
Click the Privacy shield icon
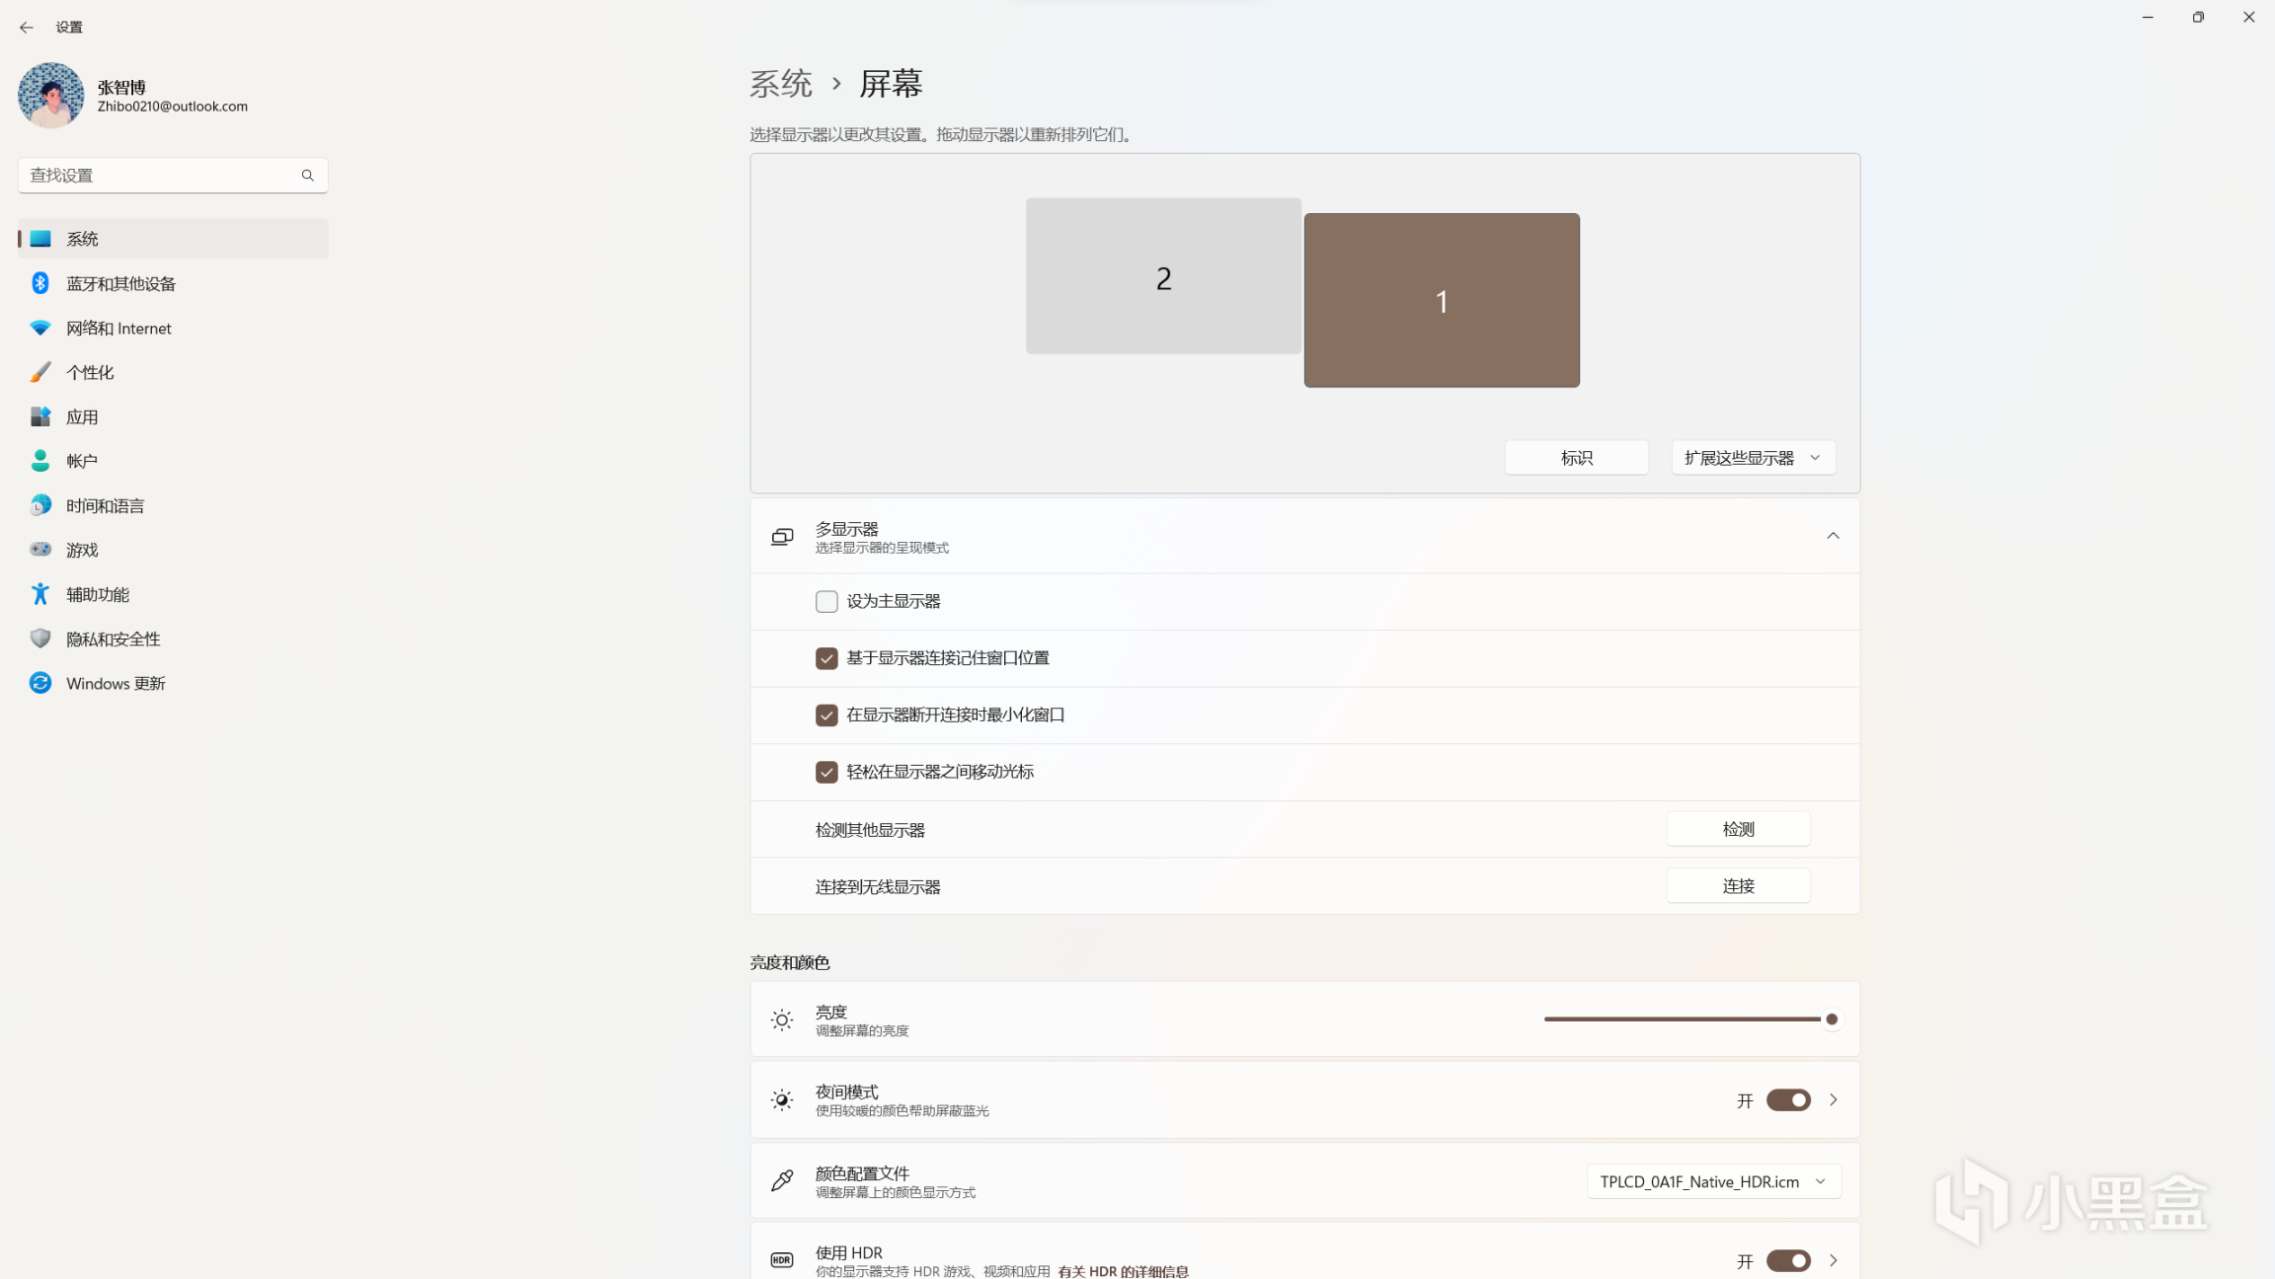pyautogui.click(x=39, y=639)
